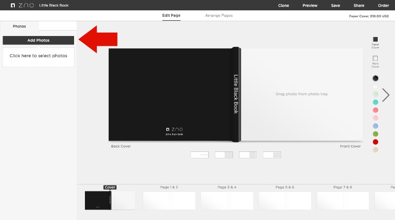This screenshot has height=220, width=395.
Task: Select the Cover thumbnail in page strip
Action: coord(110,200)
